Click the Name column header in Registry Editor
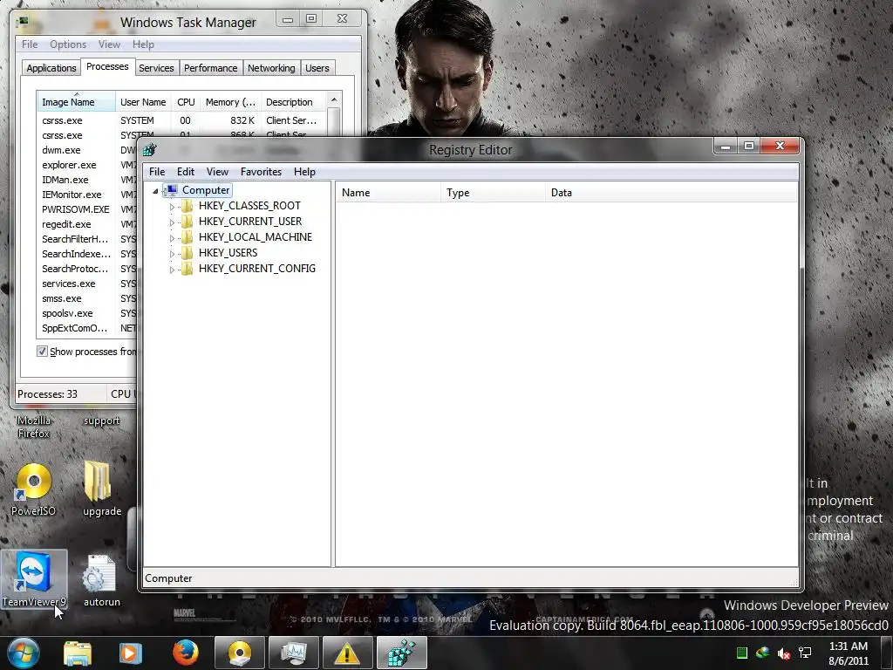The width and height of the screenshot is (893, 670). coord(388,193)
